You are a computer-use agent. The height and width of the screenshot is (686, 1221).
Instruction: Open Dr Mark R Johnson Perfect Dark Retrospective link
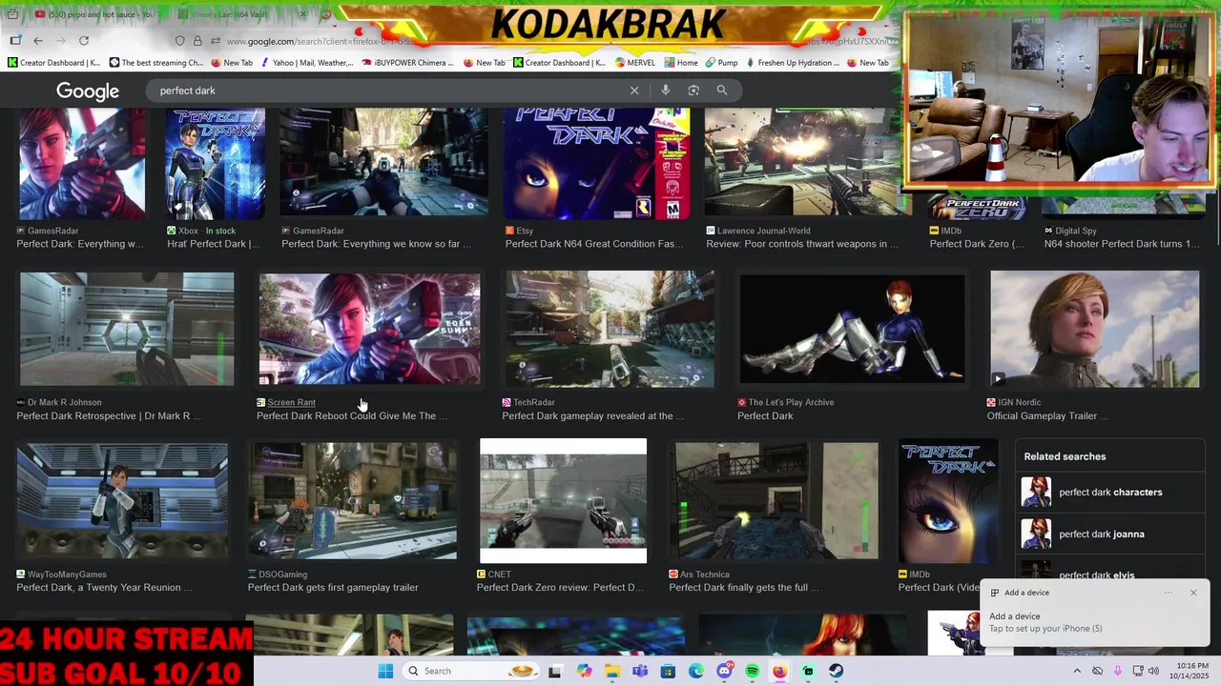(108, 415)
